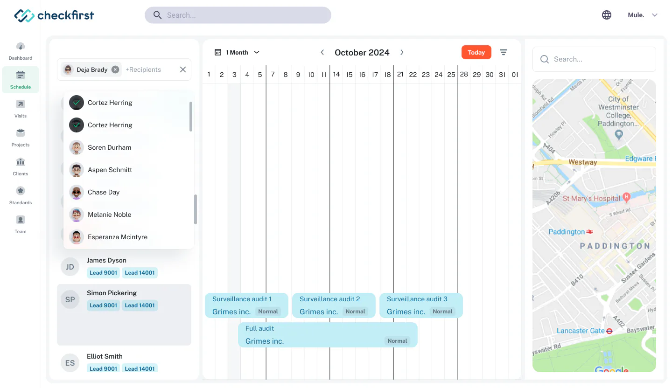Open the Surveillance audit 2 event
This screenshot has width=672, height=388.
point(334,305)
